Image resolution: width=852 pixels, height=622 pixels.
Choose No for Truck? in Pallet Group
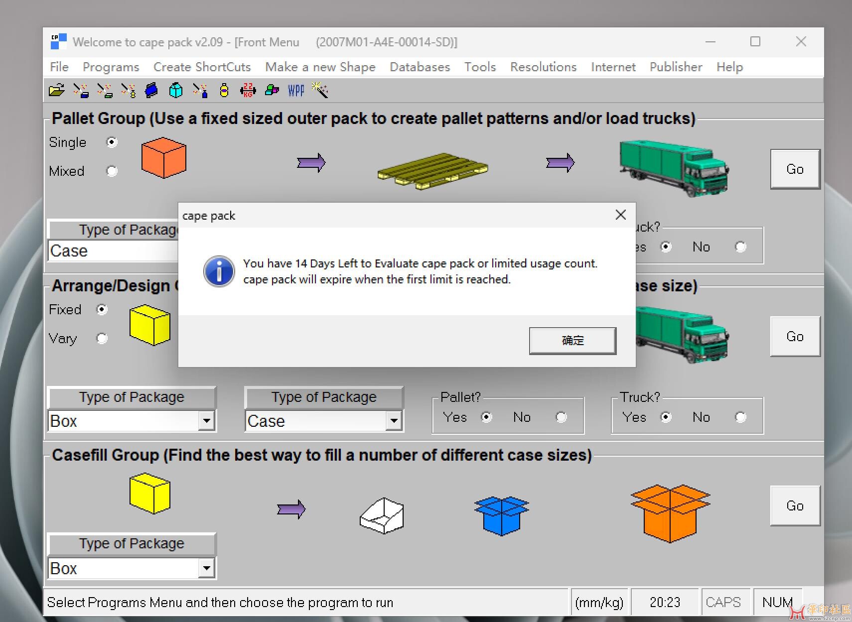(x=741, y=247)
